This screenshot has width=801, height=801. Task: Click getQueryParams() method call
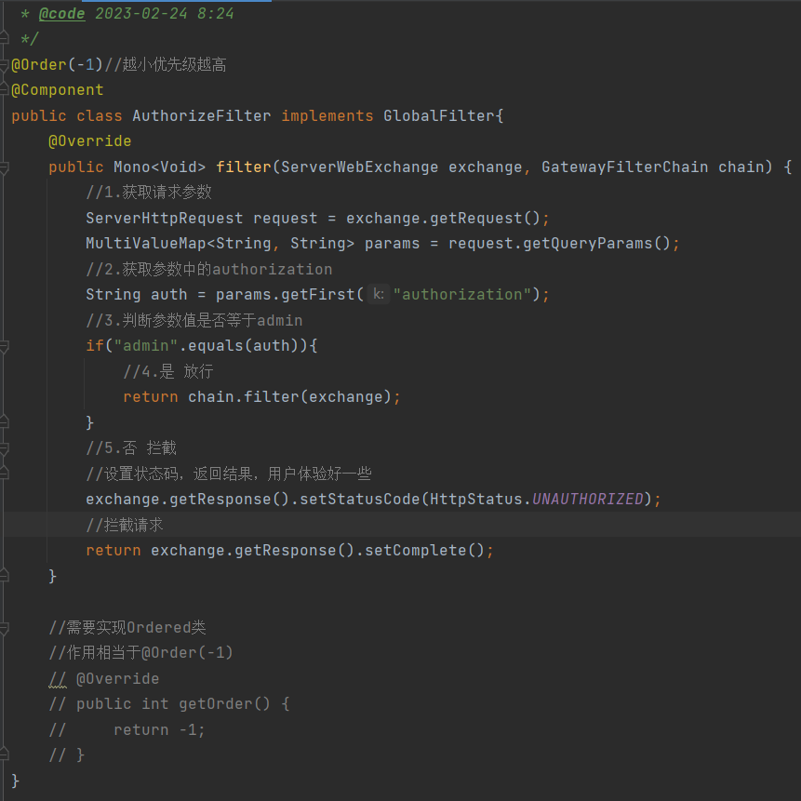[596, 244]
